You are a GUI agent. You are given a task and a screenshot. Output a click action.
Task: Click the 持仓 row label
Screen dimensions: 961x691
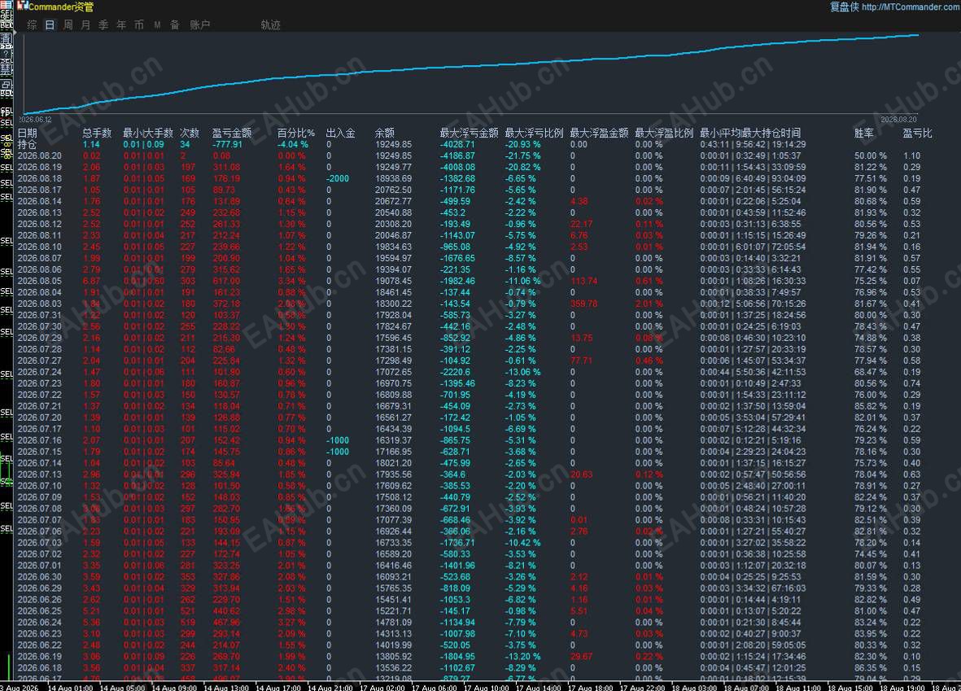27,145
